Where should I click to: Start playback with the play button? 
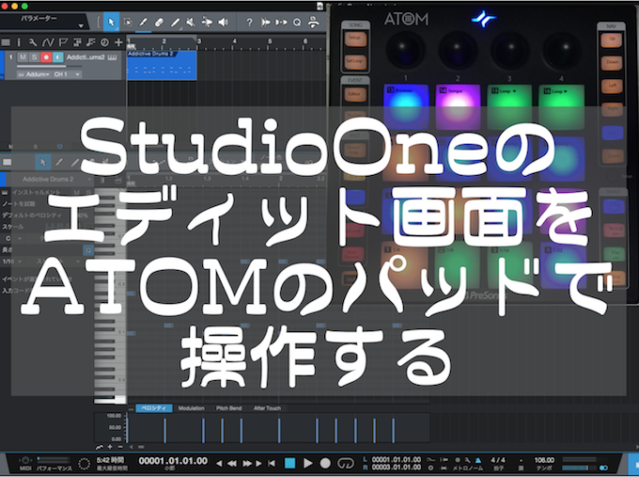308,463
